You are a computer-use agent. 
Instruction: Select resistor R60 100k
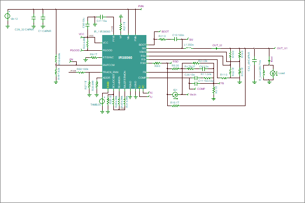[81, 73]
